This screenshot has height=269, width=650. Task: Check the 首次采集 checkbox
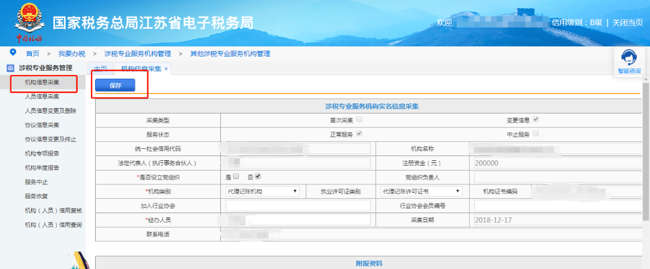[359, 119]
